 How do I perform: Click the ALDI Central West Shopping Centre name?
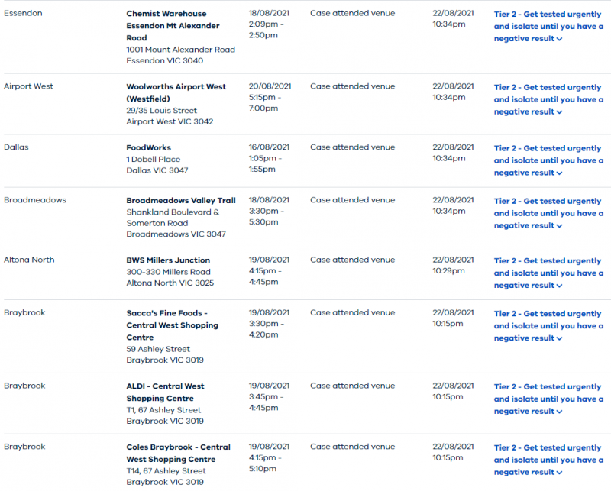(165, 392)
